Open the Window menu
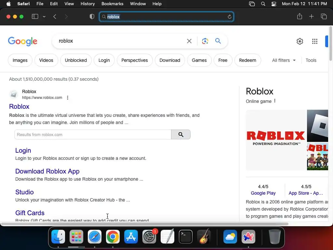 [138, 4]
